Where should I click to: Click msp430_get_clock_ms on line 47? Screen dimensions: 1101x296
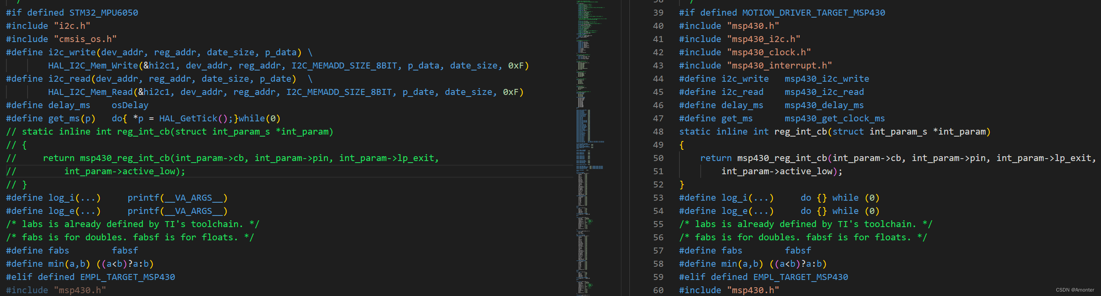835,119
